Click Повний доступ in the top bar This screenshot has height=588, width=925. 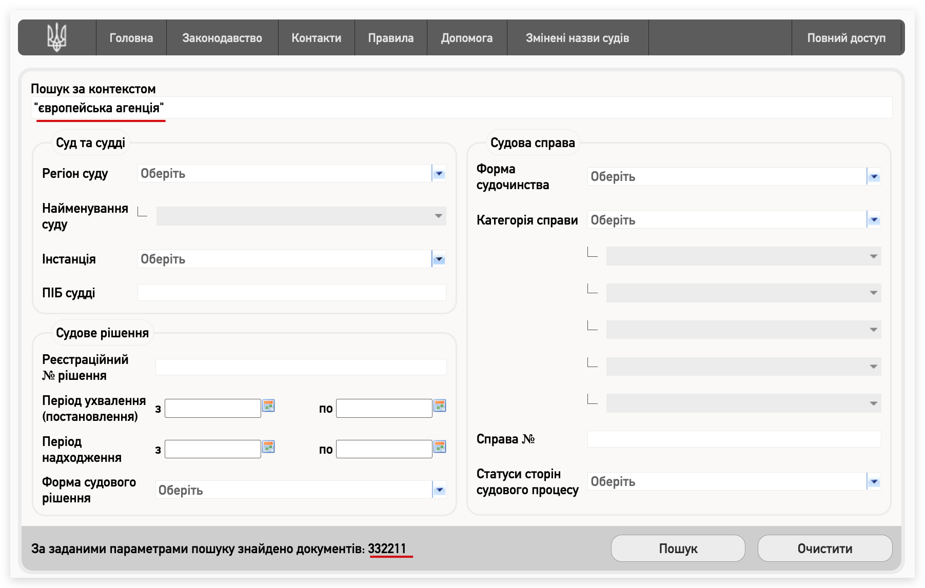click(846, 38)
